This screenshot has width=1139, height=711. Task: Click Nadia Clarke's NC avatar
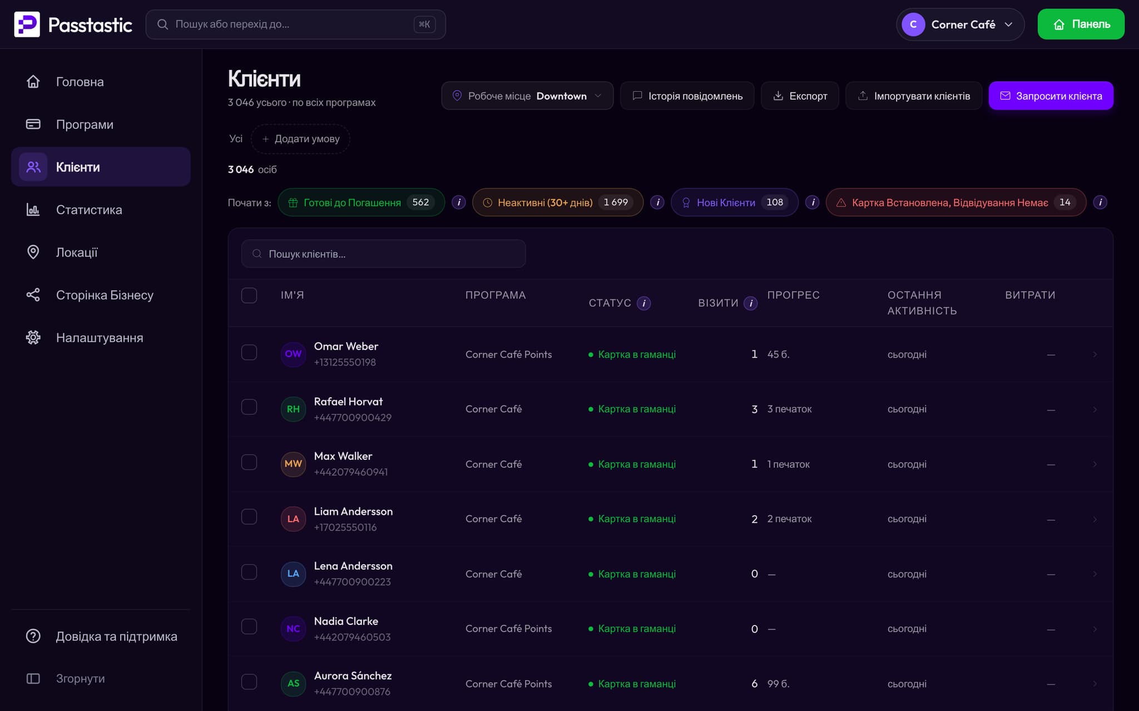(293, 629)
